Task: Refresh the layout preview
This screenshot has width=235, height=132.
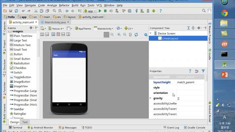Action: pos(136,34)
